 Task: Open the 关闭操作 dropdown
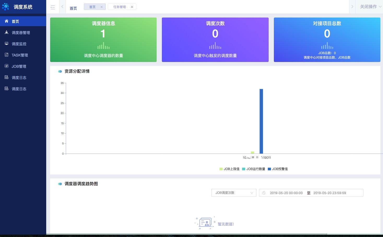(369, 7)
